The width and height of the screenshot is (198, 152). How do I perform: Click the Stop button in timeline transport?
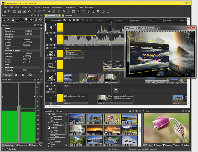click(77, 20)
